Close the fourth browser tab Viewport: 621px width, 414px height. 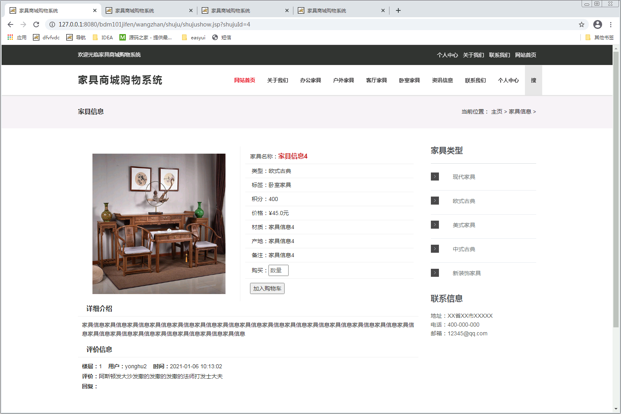pos(383,10)
